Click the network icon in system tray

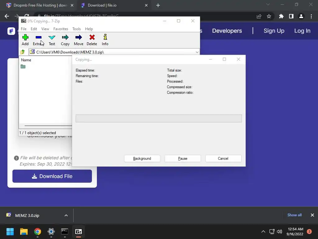[x=272, y=232]
